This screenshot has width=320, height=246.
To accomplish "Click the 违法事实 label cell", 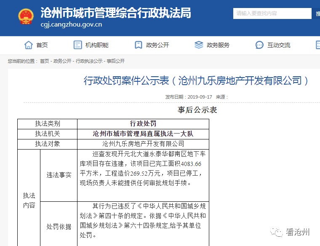I will pyautogui.click(x=59, y=175).
